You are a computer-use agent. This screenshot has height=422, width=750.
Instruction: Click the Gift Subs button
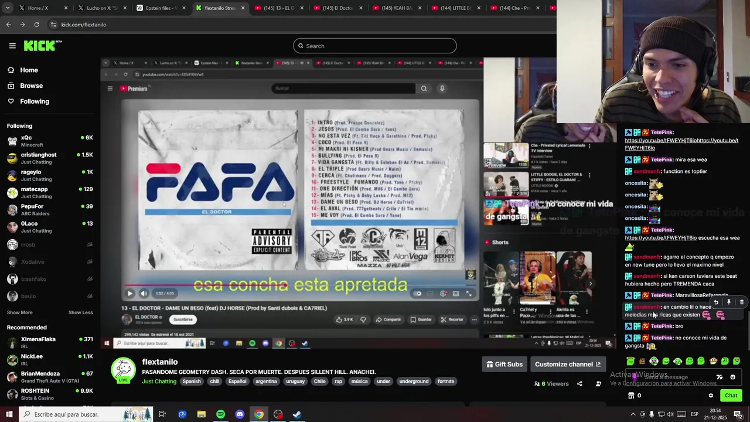click(x=504, y=365)
